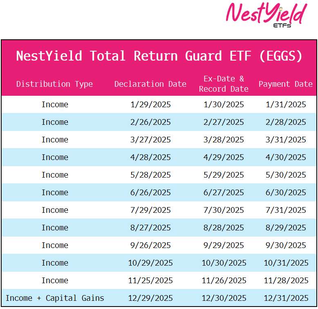Click the Declaration Date column header
The width and height of the screenshot is (318, 309).
tap(150, 84)
